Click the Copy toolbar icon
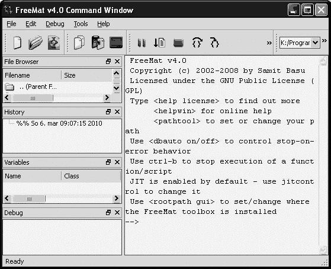Viewport: 331px width, 269px height. click(79, 43)
